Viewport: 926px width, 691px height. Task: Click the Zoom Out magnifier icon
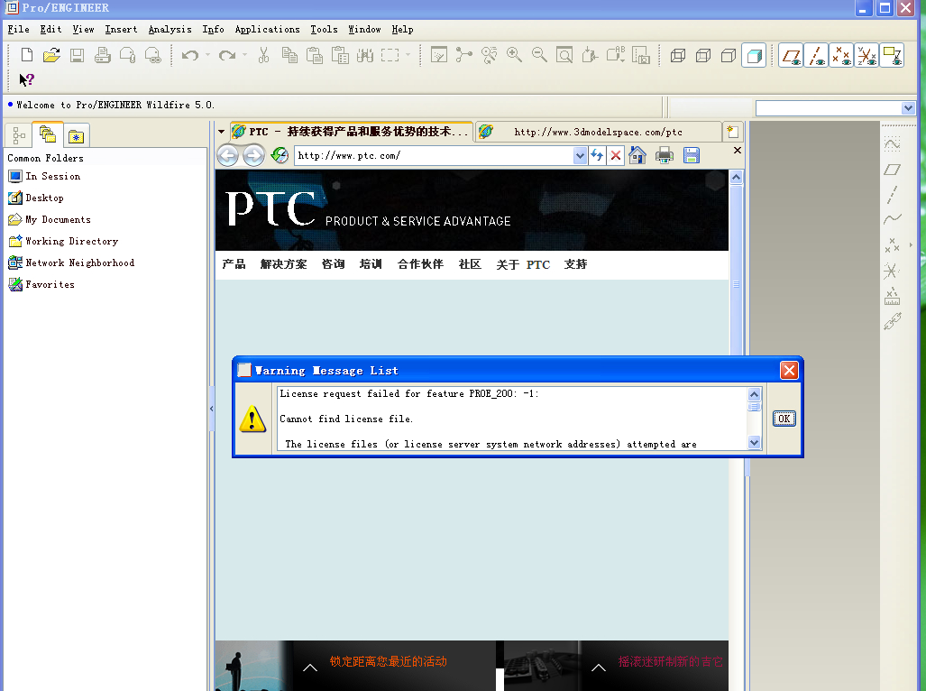(539, 56)
